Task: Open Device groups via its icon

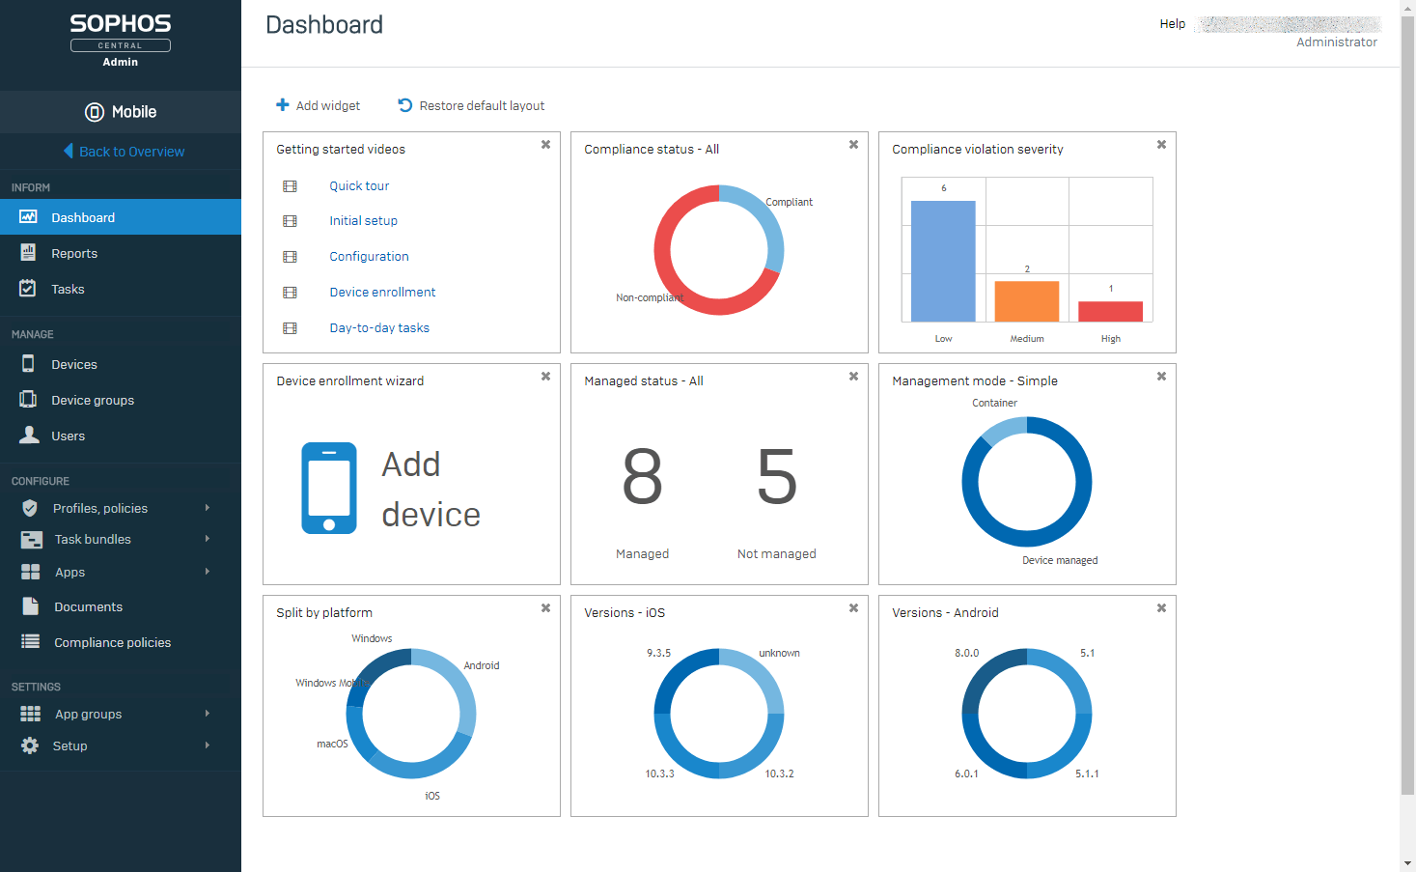Action: pos(29,399)
